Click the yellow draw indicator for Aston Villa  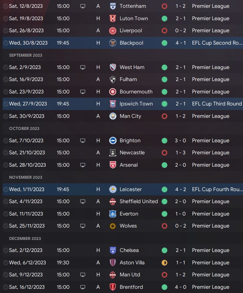[164, 263]
